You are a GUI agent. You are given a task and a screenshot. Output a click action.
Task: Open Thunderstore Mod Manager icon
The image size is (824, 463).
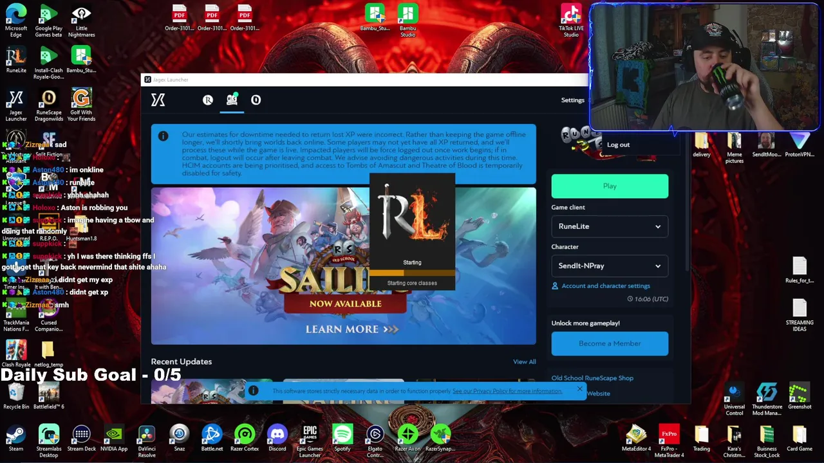point(767,399)
